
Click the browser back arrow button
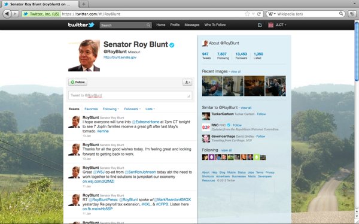(7, 14)
